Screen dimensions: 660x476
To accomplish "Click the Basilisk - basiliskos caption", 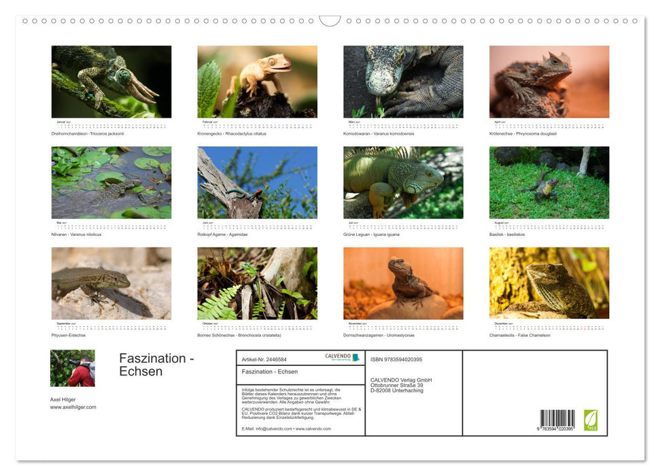I will click(507, 235).
